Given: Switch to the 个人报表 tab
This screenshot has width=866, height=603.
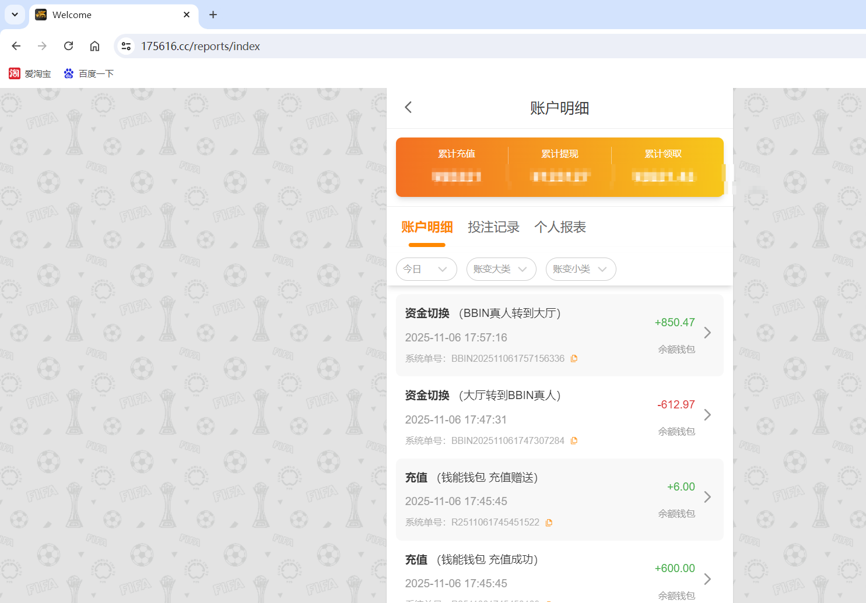Looking at the screenshot, I should click(x=559, y=227).
